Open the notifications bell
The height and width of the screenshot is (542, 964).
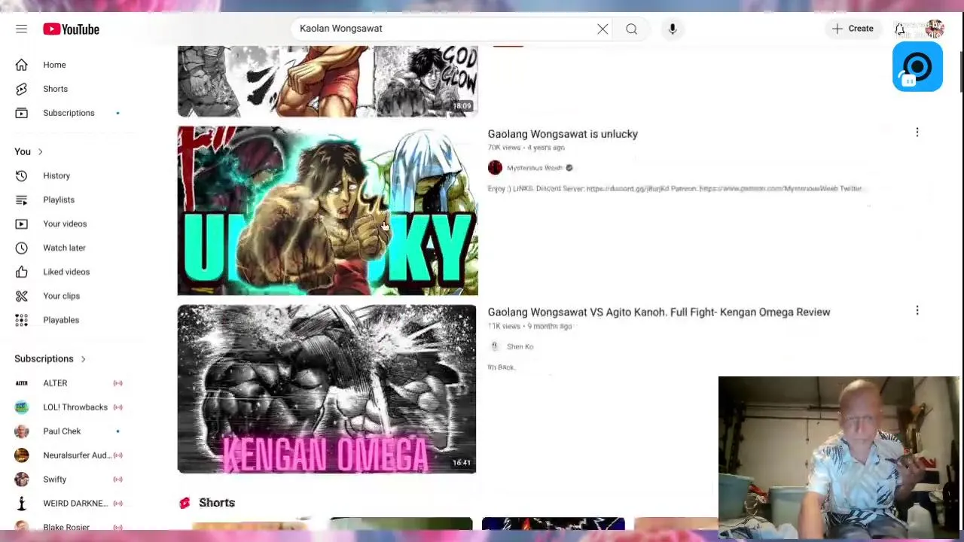coord(900,29)
